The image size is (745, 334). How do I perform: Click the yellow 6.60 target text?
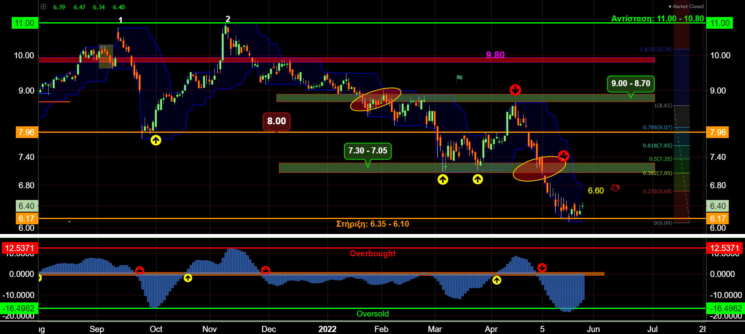pos(596,191)
